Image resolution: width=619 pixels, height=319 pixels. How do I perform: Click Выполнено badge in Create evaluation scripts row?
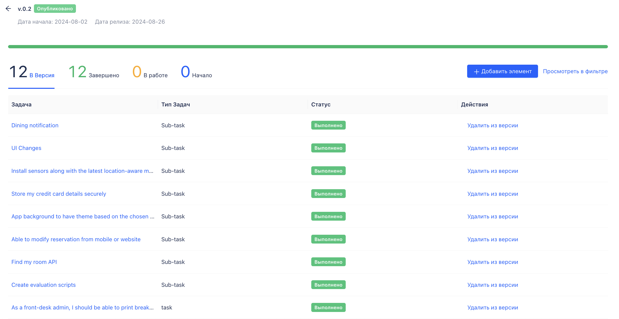[x=328, y=285]
